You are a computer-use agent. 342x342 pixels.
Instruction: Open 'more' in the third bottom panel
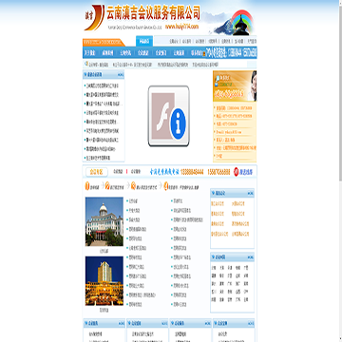coord(208,323)
